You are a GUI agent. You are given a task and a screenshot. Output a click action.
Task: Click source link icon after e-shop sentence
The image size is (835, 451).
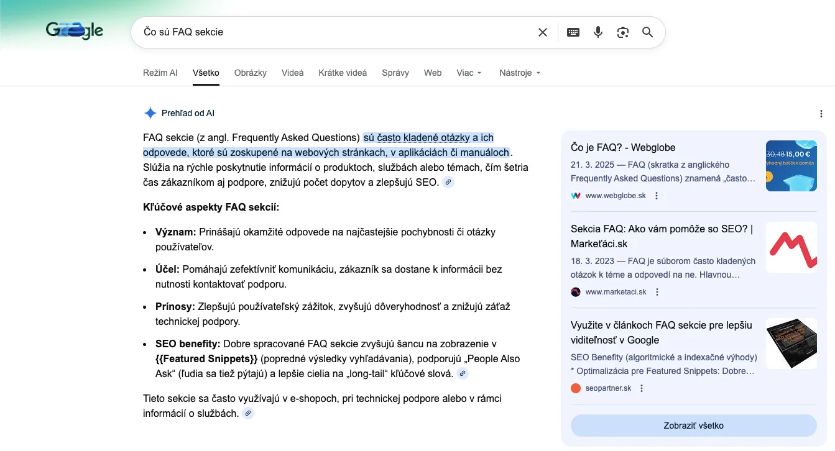click(x=248, y=414)
